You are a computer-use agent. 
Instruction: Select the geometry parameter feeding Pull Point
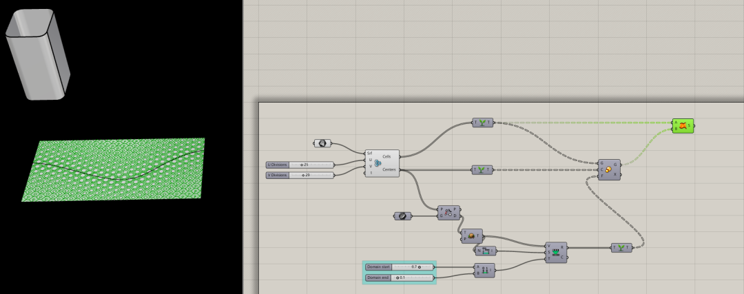coord(402,216)
